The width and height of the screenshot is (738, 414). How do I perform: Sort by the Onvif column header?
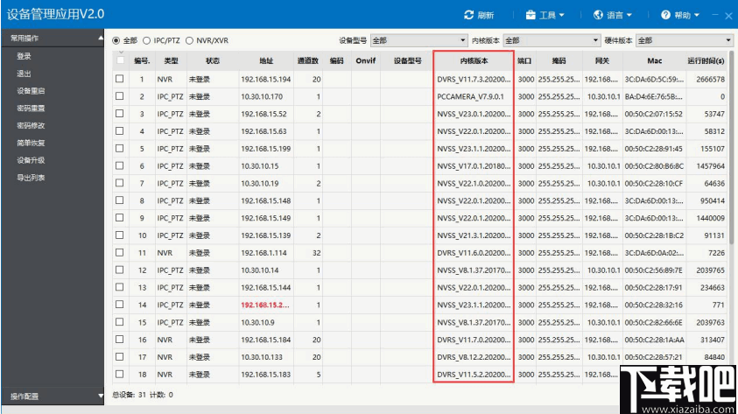click(366, 60)
